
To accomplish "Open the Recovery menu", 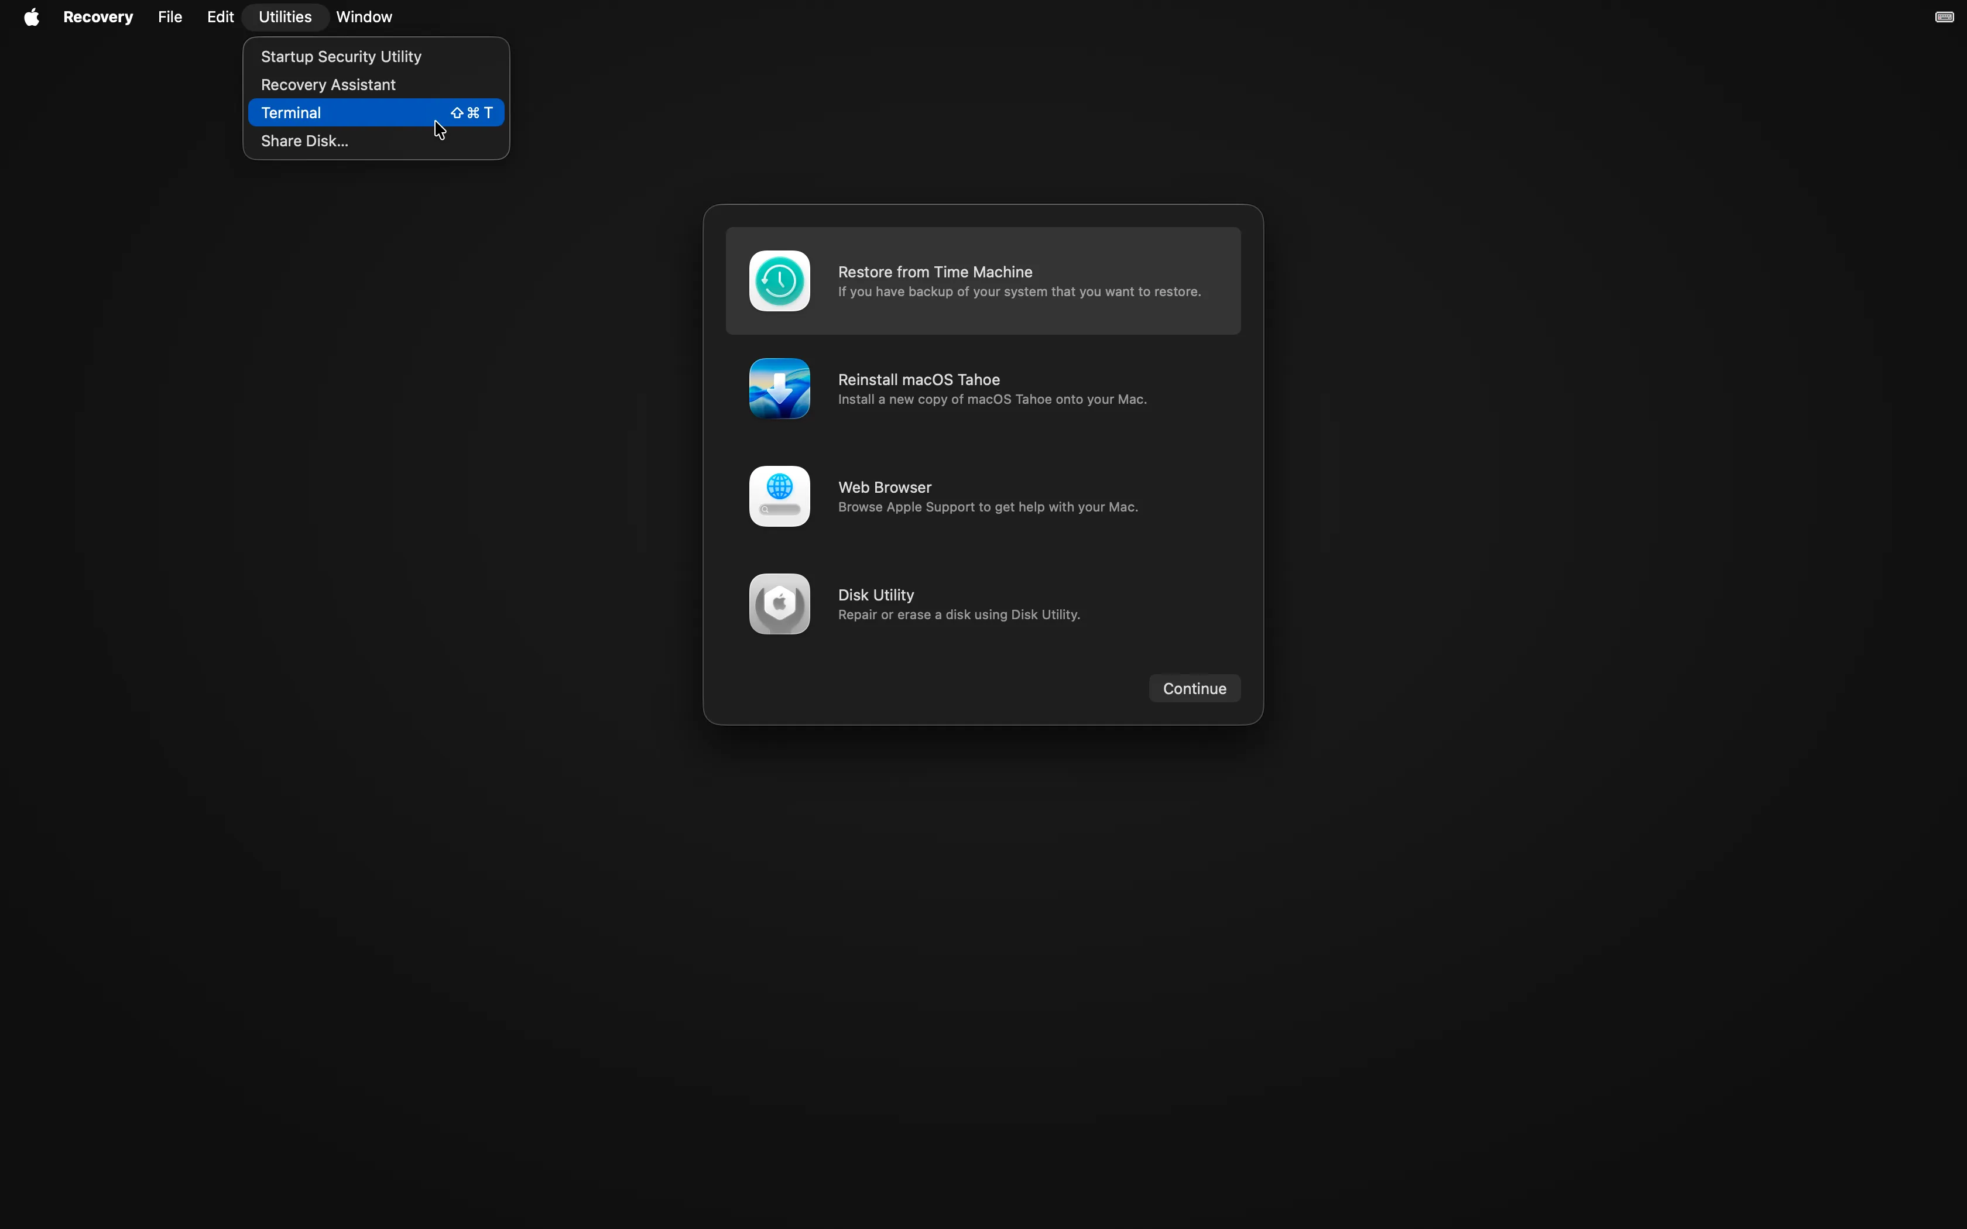I will [x=98, y=17].
